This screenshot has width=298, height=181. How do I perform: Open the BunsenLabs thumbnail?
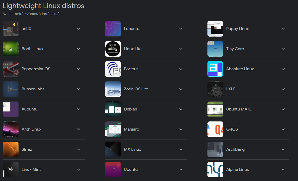click(x=11, y=89)
